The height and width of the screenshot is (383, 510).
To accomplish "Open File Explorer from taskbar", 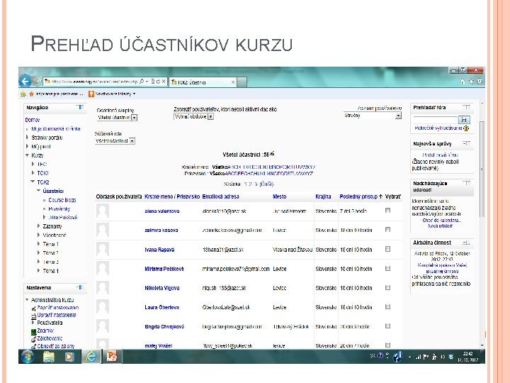I will click(49, 357).
